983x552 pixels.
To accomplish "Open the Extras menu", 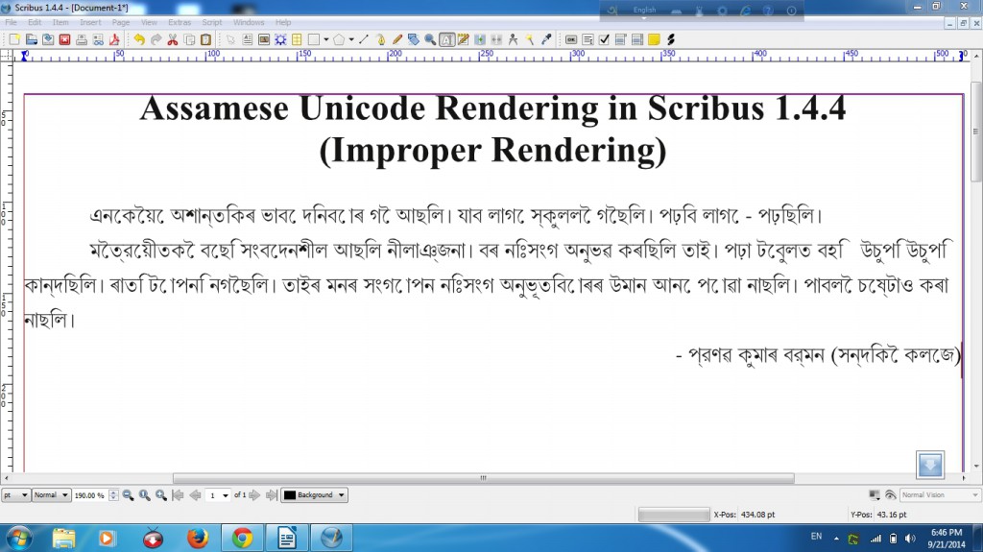I will point(180,21).
